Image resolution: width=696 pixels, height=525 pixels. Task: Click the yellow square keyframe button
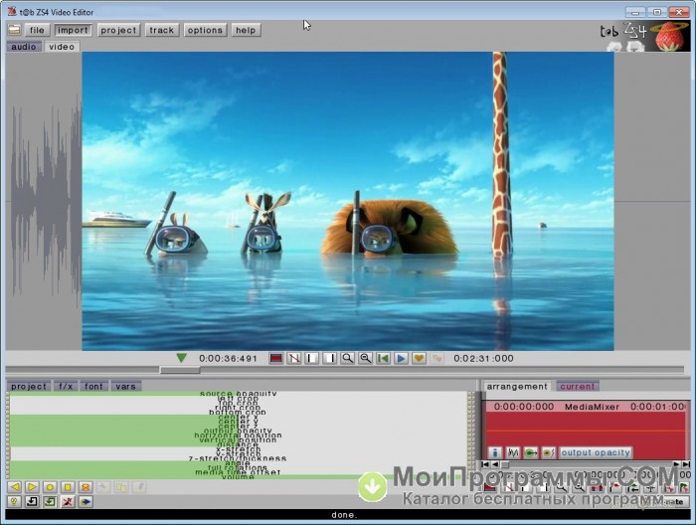68,487
